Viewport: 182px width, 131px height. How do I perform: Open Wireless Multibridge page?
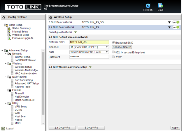[x=26, y=70]
